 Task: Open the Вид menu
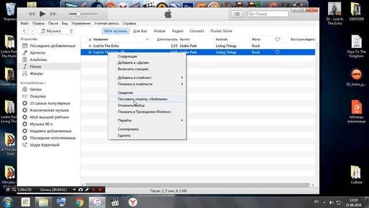(65, 23)
